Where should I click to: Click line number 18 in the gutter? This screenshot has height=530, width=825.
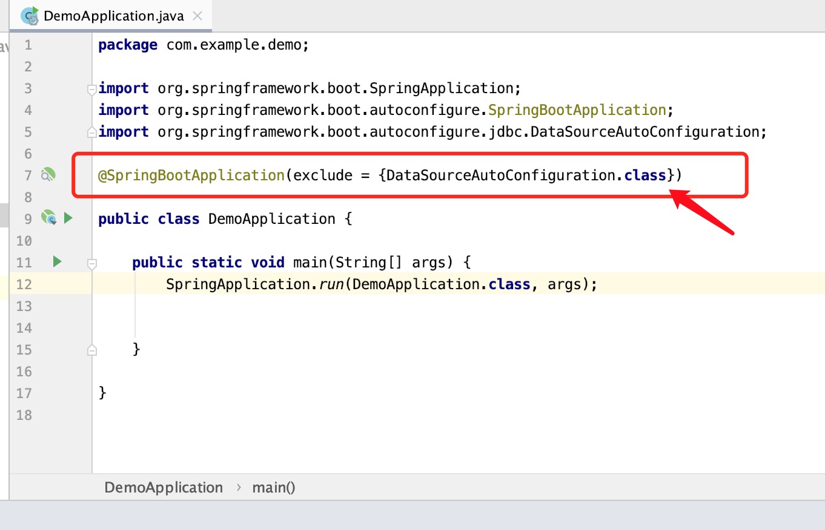(24, 415)
